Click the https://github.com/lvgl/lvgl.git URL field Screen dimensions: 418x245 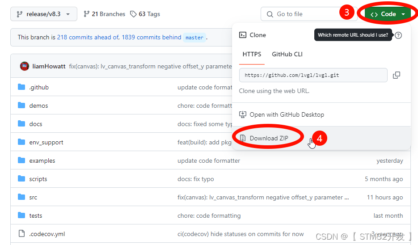(x=313, y=75)
